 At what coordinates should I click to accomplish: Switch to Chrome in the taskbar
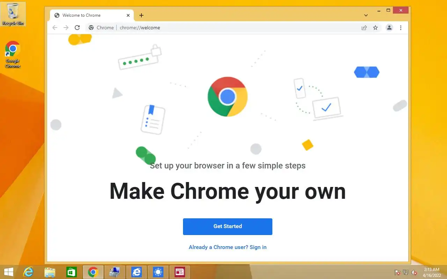(x=93, y=272)
